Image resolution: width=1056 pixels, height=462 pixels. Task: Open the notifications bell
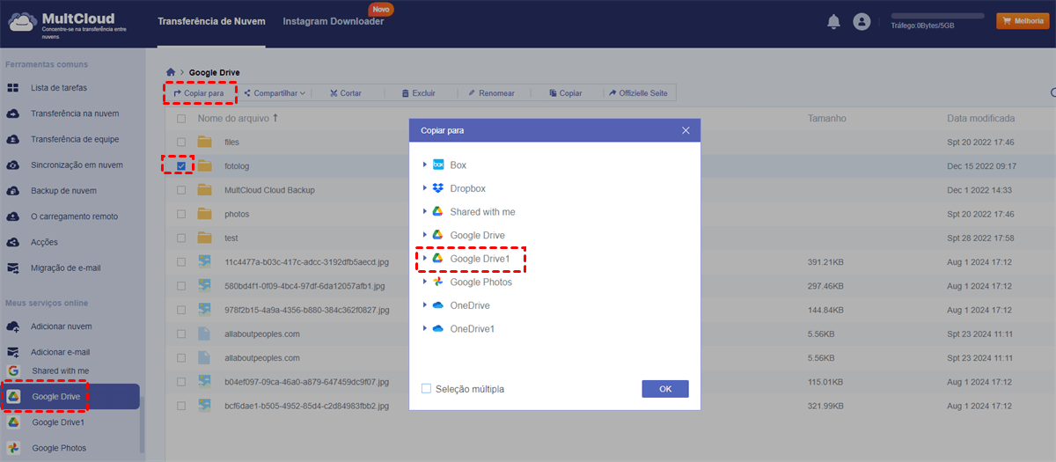click(833, 22)
